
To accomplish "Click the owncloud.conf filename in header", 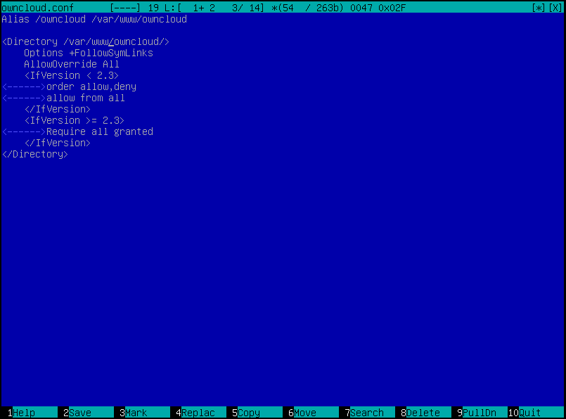I will pyautogui.click(x=37, y=8).
